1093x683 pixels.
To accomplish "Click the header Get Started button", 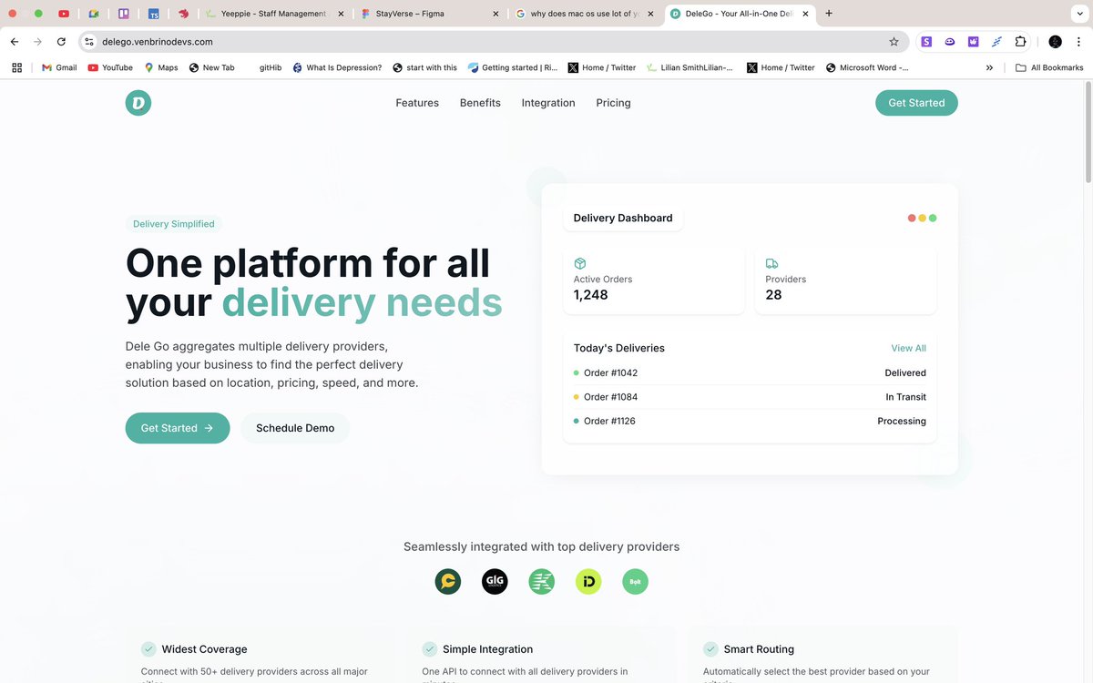I will pos(916,103).
